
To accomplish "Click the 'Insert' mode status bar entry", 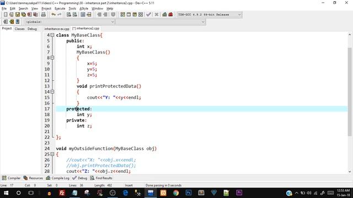I will click(129, 185).
